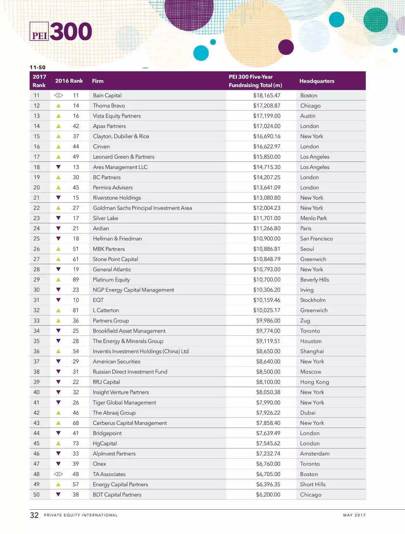The height and width of the screenshot is (534, 405).
Task: Click the $18,165.47 fundraising total cell
Action: [x=267, y=95]
